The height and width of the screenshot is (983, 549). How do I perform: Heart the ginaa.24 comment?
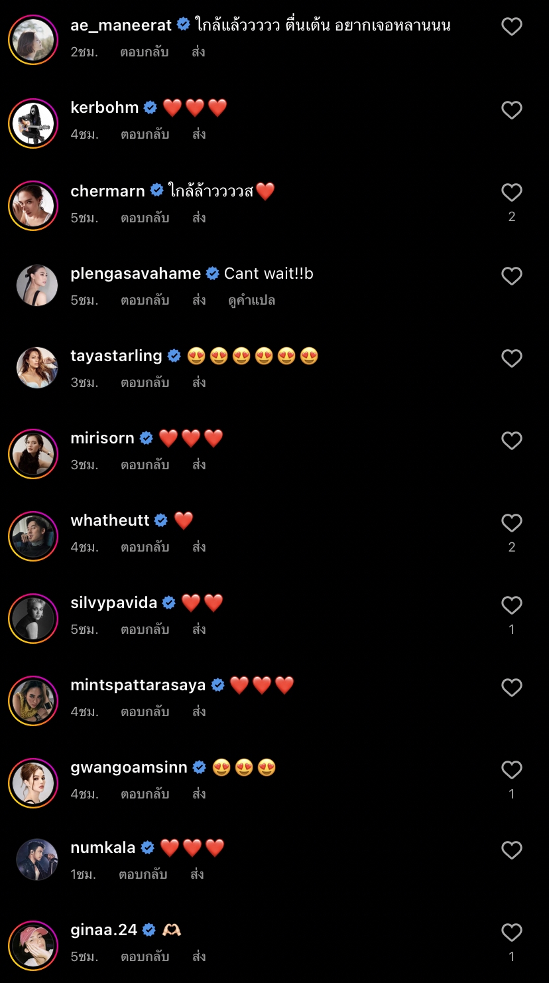pyautogui.click(x=511, y=933)
